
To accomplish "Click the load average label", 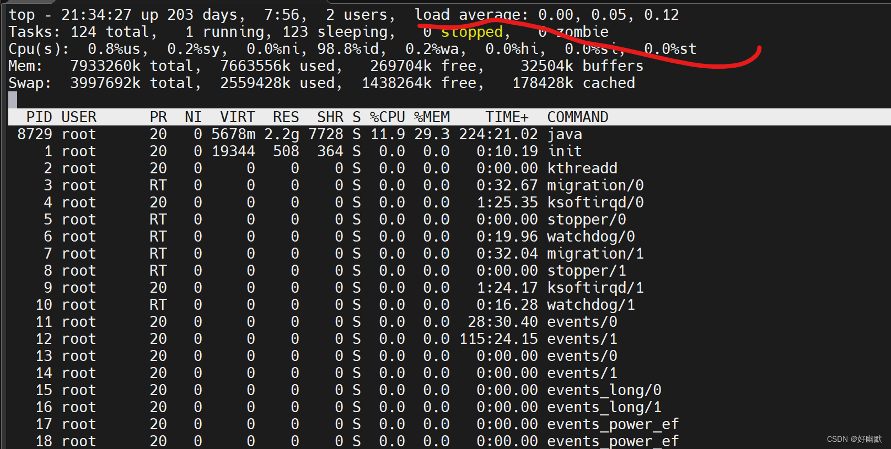I will 471,15.
